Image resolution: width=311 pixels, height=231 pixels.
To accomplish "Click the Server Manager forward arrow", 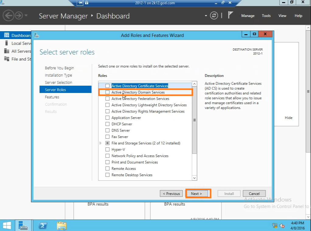I will click(19, 15).
